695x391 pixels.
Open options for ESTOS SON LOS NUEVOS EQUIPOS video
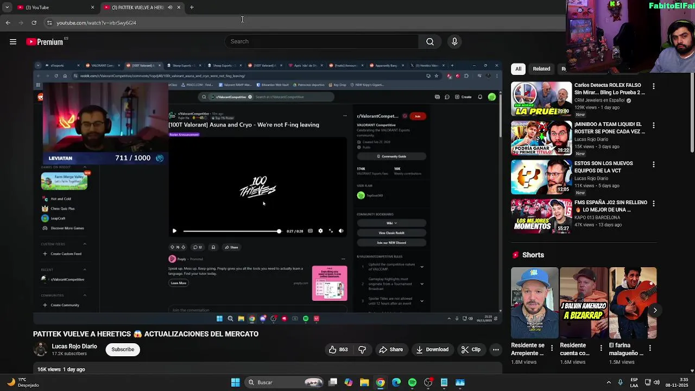tap(653, 165)
